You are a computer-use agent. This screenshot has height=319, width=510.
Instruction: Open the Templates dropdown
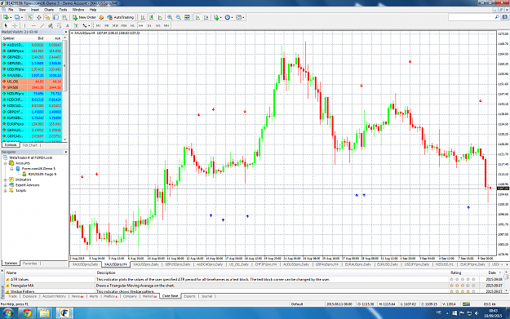coord(240,17)
